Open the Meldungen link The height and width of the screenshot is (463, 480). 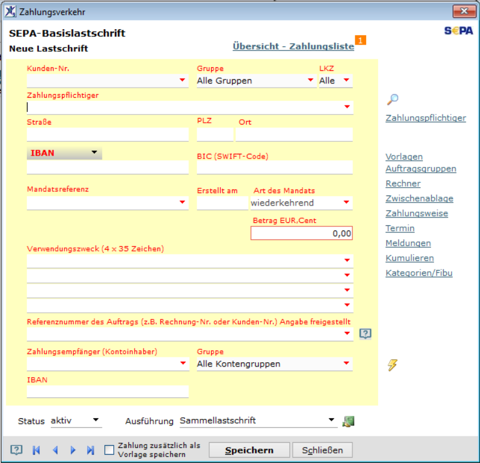pyautogui.click(x=408, y=243)
